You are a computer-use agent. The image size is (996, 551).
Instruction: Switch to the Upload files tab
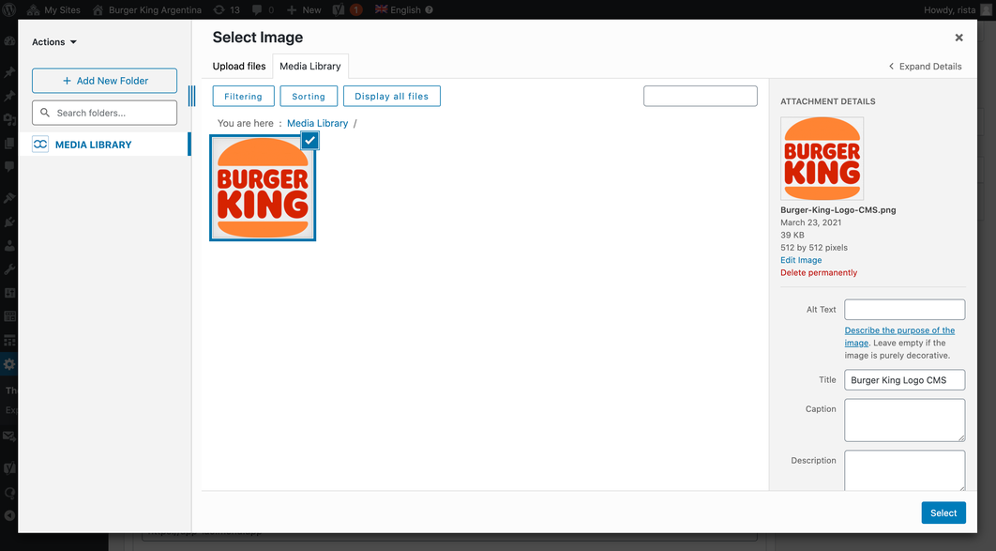coord(239,66)
